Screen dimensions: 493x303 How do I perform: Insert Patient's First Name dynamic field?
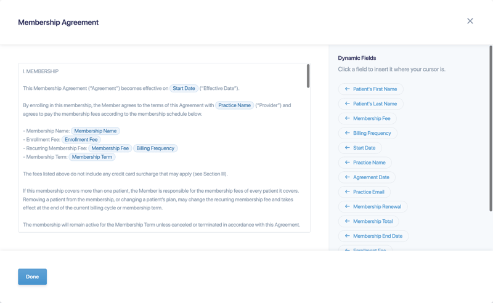coord(371,89)
